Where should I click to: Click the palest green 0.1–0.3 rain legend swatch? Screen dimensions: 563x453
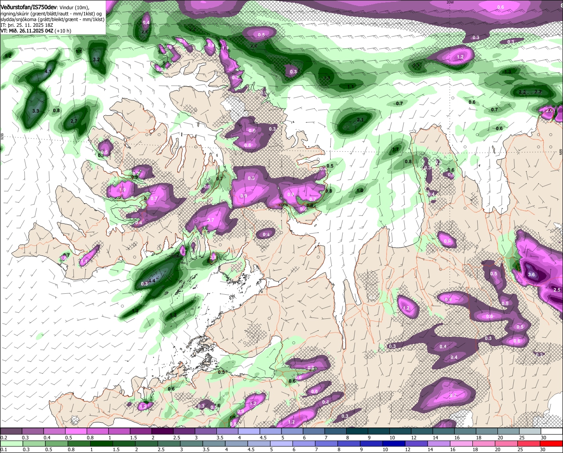pyautogui.click(x=11, y=443)
